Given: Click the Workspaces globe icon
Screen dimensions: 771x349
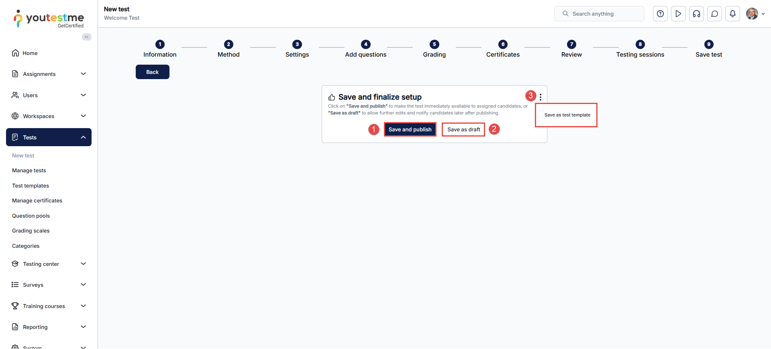Looking at the screenshot, I should pyautogui.click(x=15, y=116).
